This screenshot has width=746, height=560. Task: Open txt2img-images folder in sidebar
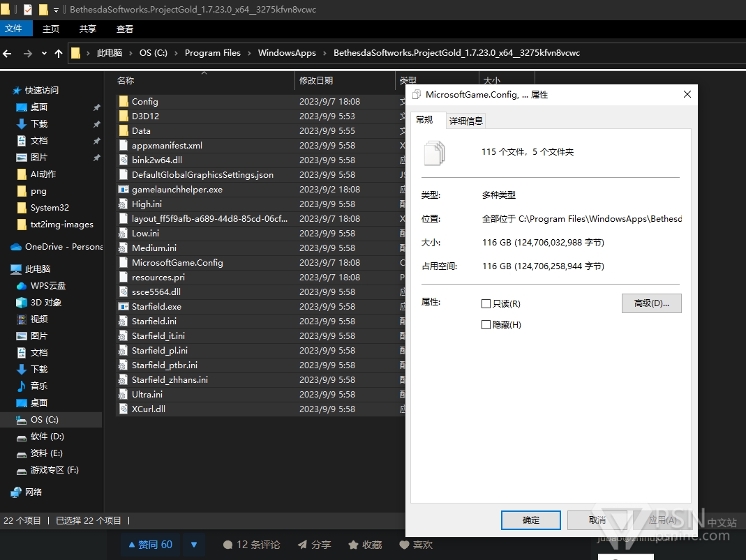(62, 225)
